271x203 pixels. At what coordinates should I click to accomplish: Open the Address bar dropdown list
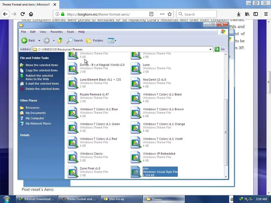[x=210, y=49]
